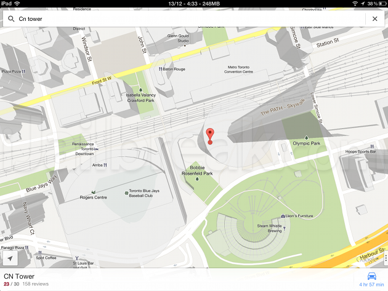Tap the Arriba restaurant marker
The image size is (388, 291).
105,165
